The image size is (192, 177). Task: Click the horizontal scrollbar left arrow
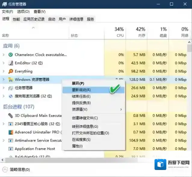coord(3,160)
